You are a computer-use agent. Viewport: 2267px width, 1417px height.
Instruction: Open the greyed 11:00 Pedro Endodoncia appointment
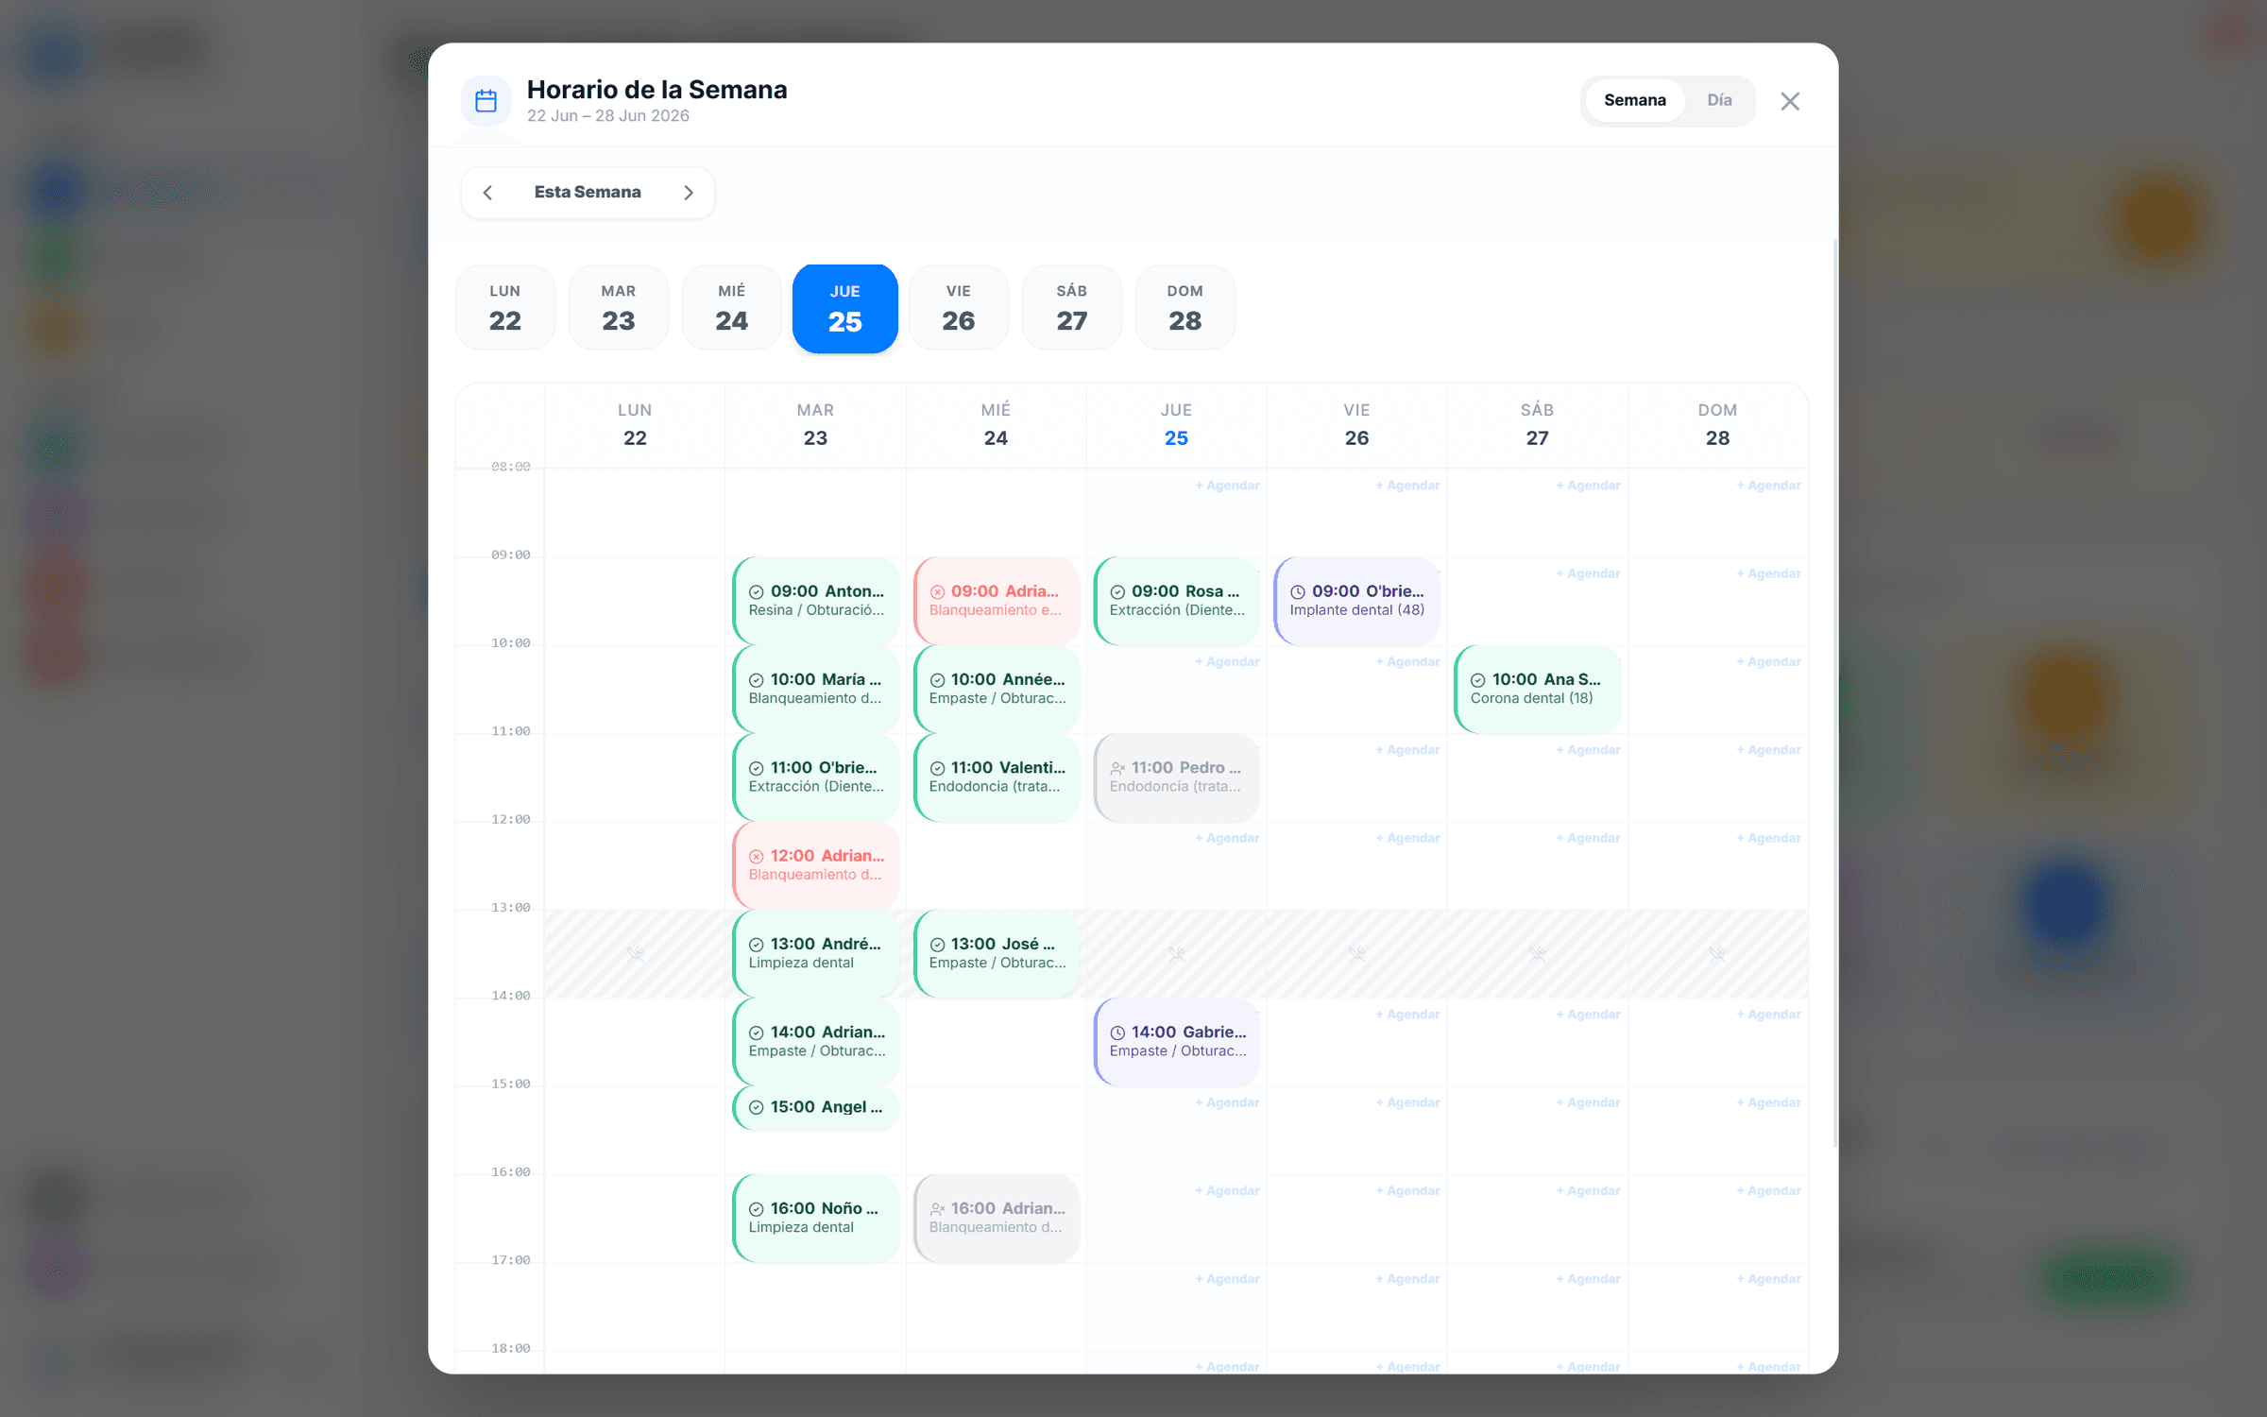[x=1177, y=777]
